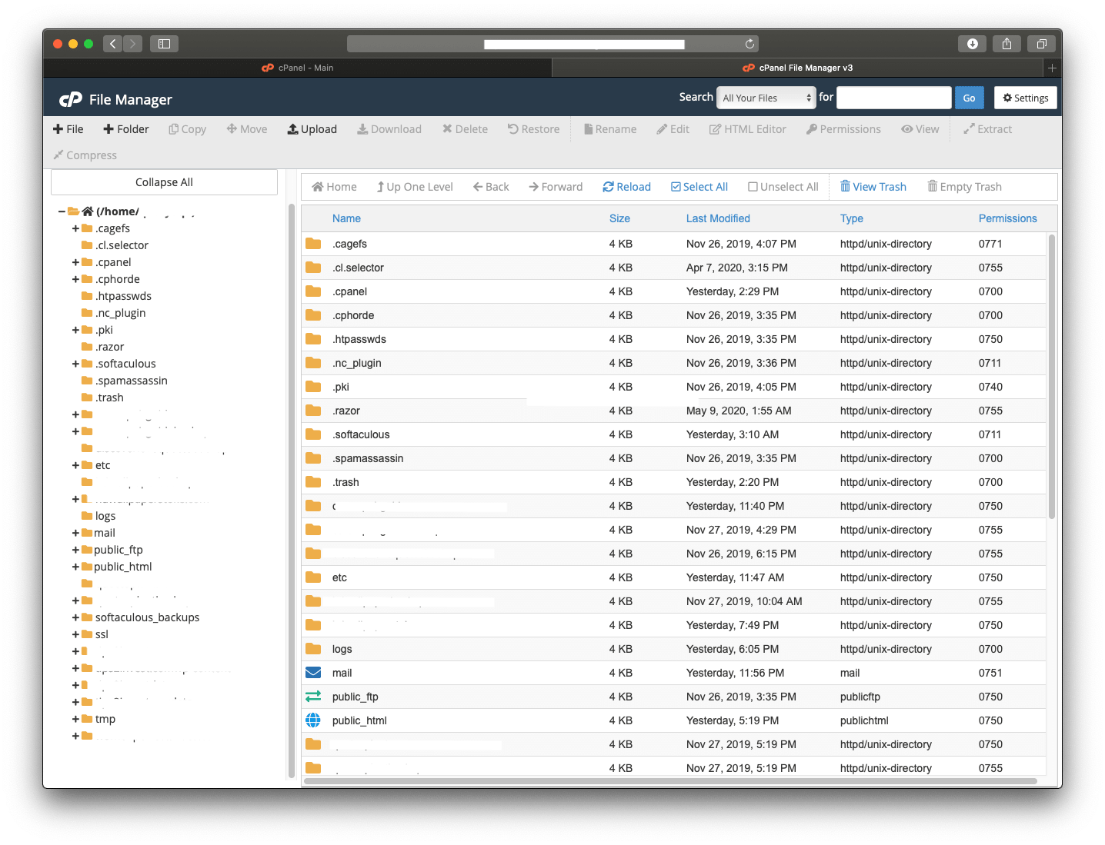
Task: Switch to cPanel File Manager v3 tab
Action: point(797,68)
